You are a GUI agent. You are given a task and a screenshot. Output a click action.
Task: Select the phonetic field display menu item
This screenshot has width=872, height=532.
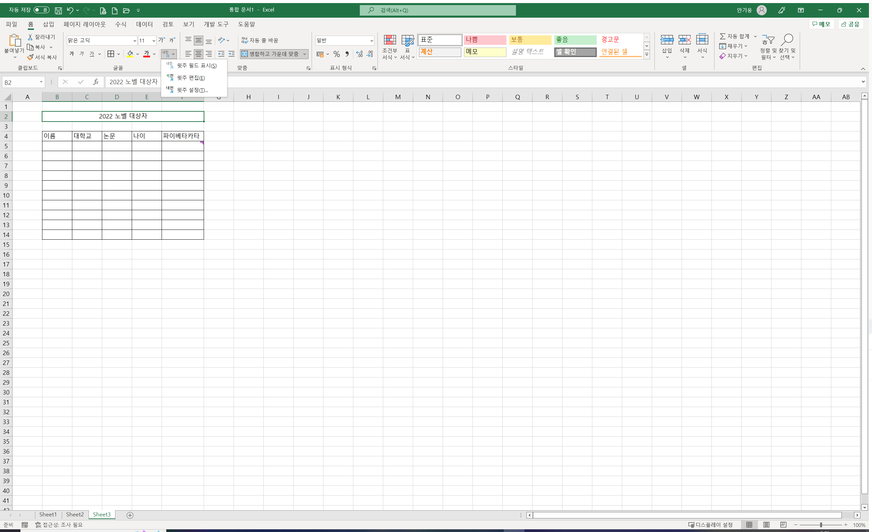(x=197, y=66)
